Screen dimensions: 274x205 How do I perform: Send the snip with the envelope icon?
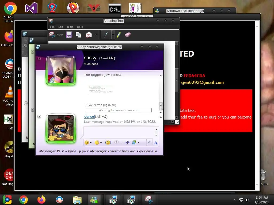(x=89, y=35)
